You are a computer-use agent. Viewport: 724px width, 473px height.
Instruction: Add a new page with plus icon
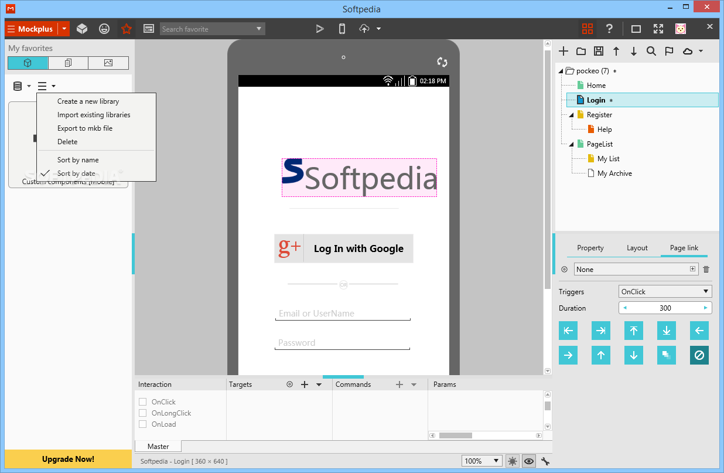coord(564,52)
